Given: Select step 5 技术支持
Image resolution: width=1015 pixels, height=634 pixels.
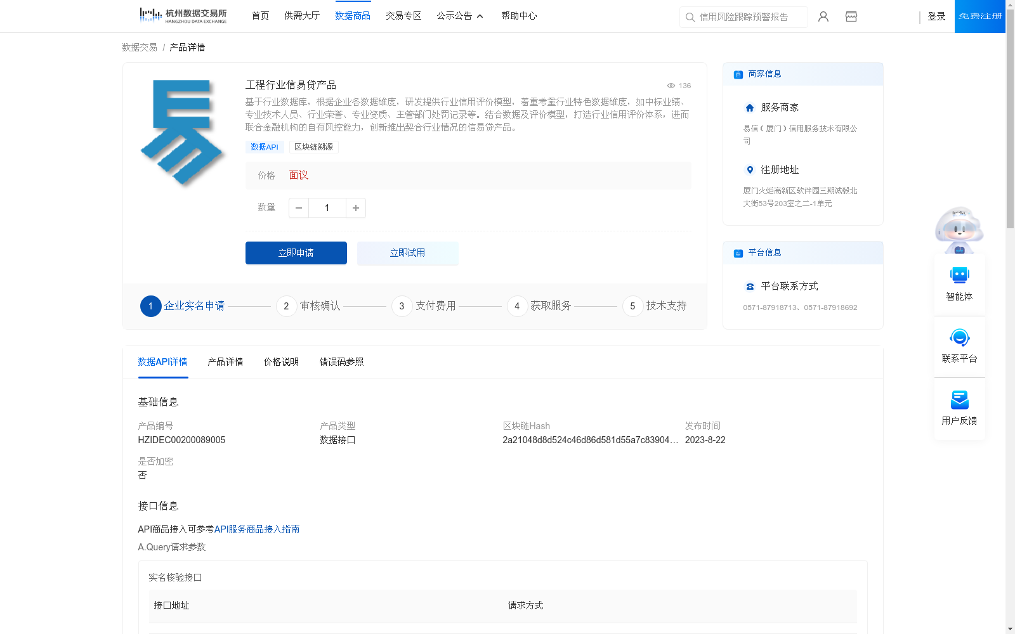Looking at the screenshot, I should pos(655,306).
